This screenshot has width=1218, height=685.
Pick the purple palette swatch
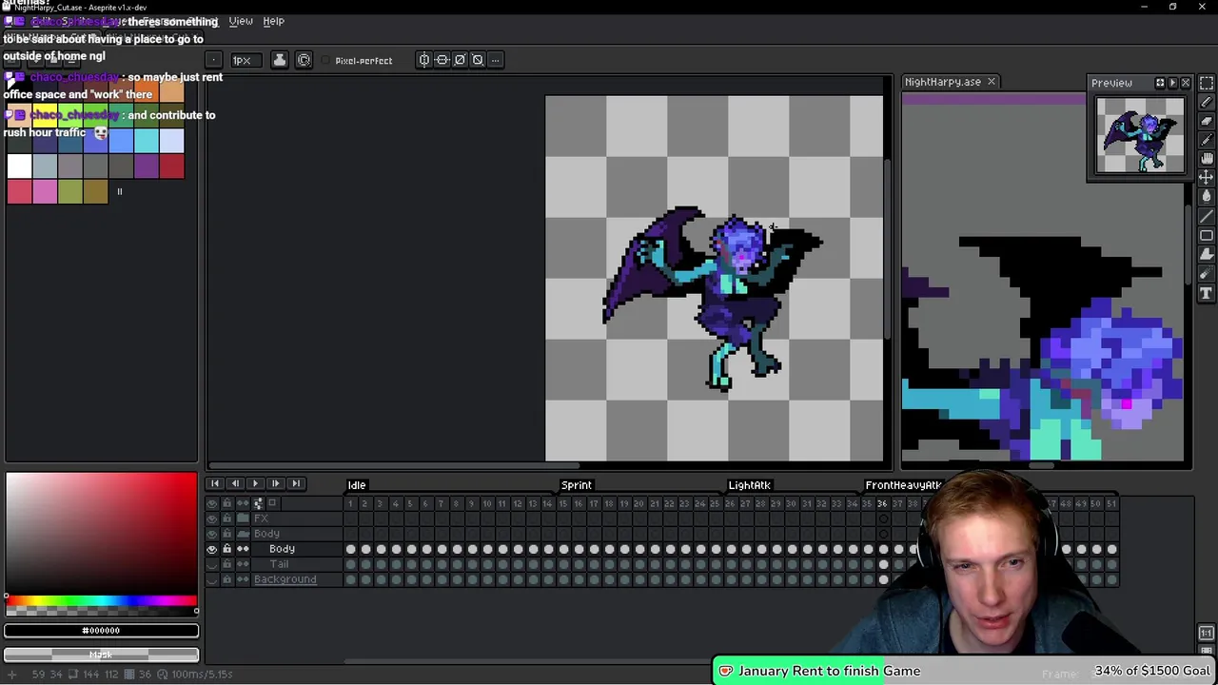coord(146,166)
